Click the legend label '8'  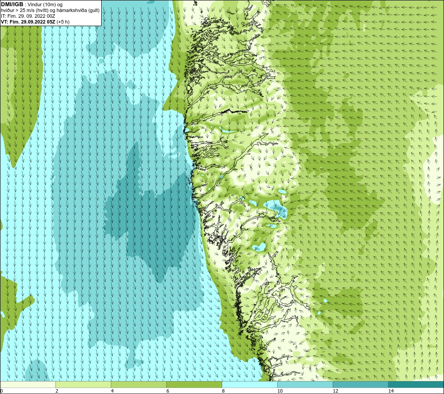tap(223, 391)
